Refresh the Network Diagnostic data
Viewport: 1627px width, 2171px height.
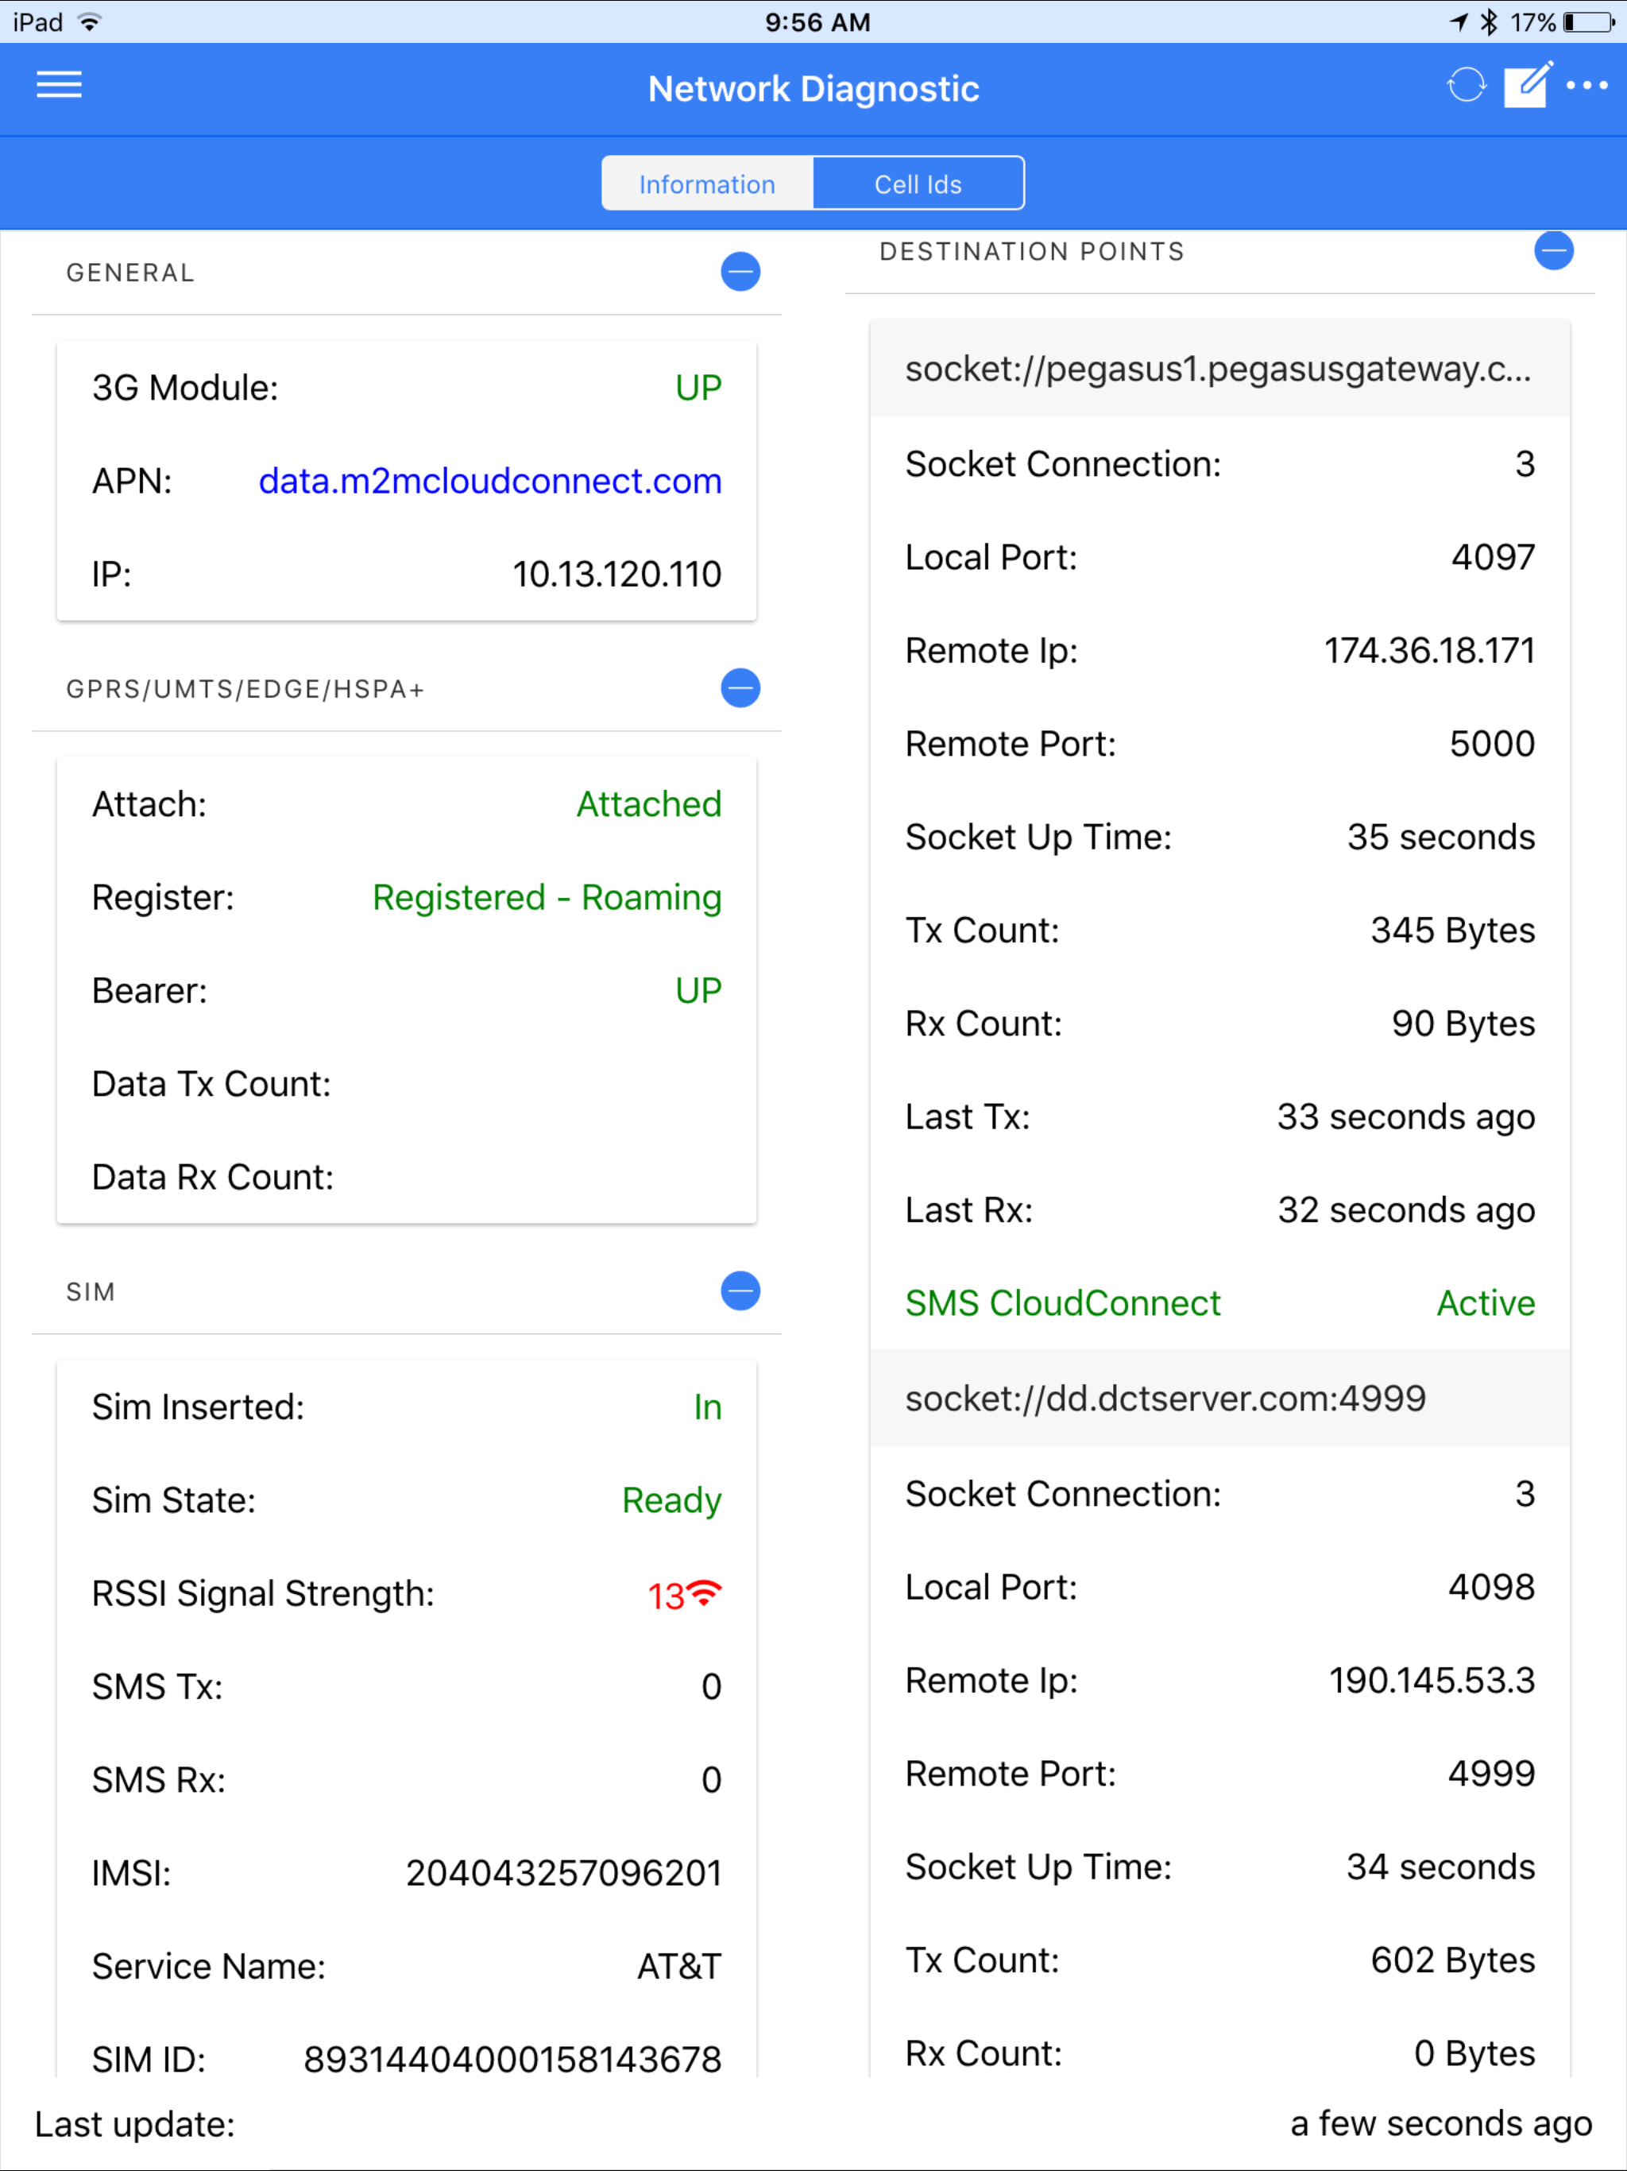(x=1467, y=87)
